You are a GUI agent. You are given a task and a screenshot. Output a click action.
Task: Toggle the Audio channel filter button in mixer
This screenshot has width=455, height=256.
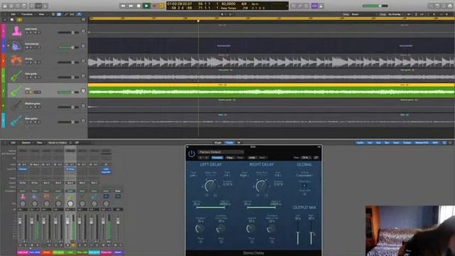(360, 143)
